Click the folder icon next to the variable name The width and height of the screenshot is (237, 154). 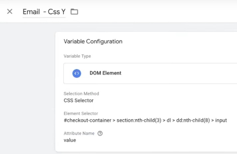tap(74, 12)
